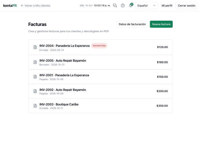Viewport: 201px width, 151px height.
Task: Click document icon for INV-2004
Action: [x=35, y=47]
